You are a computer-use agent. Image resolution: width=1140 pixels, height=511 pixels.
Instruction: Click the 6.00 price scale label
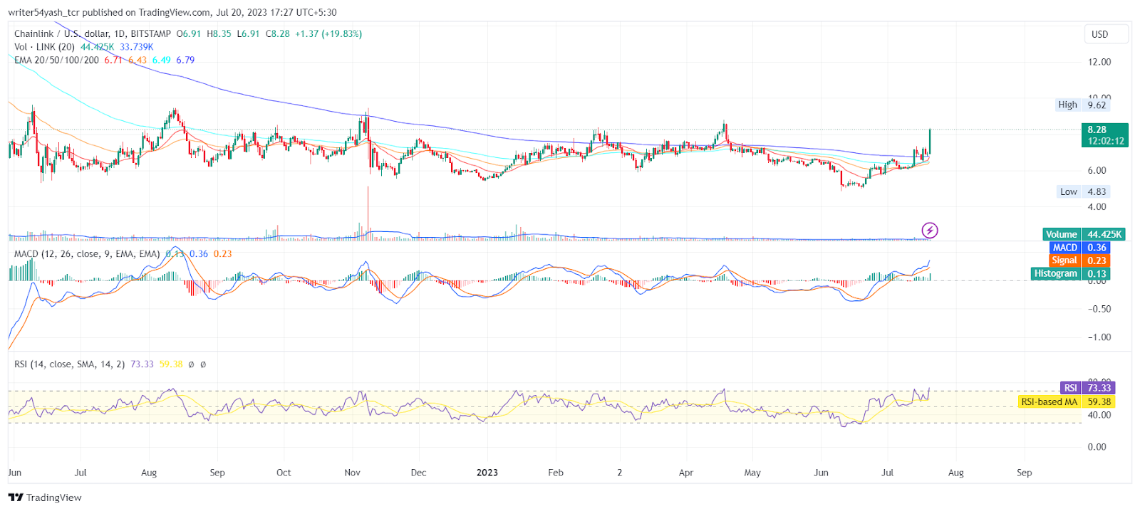click(x=1097, y=170)
